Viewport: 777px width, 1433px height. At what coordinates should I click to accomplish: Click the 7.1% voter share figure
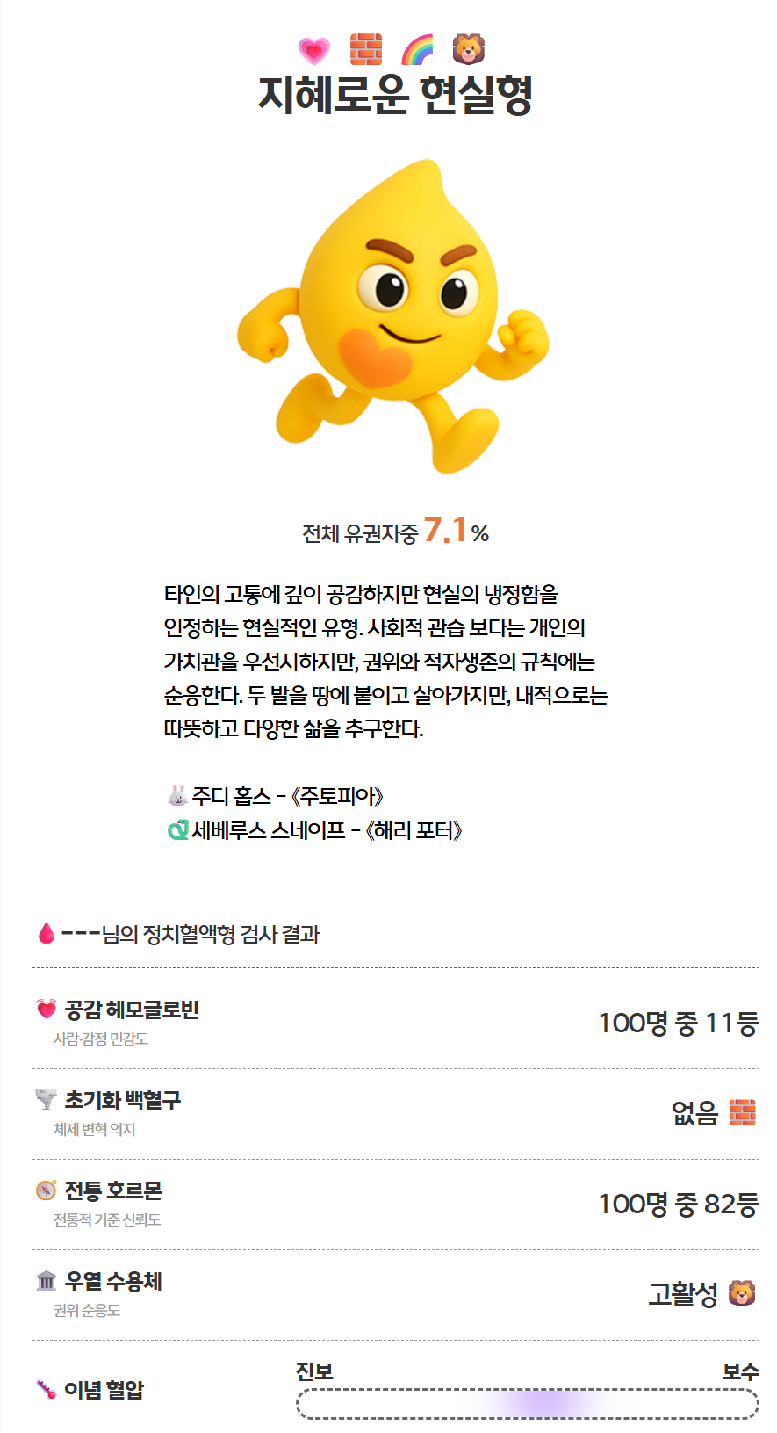point(455,531)
